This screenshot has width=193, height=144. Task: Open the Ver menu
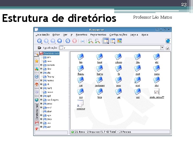tap(65, 35)
